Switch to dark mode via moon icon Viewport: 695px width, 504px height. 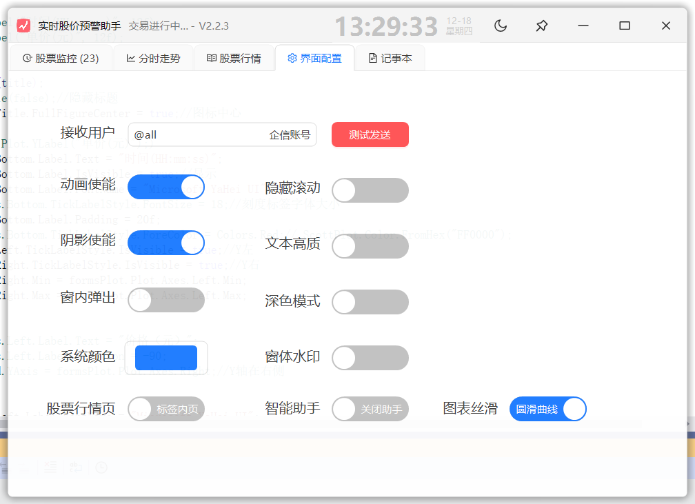pyautogui.click(x=501, y=26)
